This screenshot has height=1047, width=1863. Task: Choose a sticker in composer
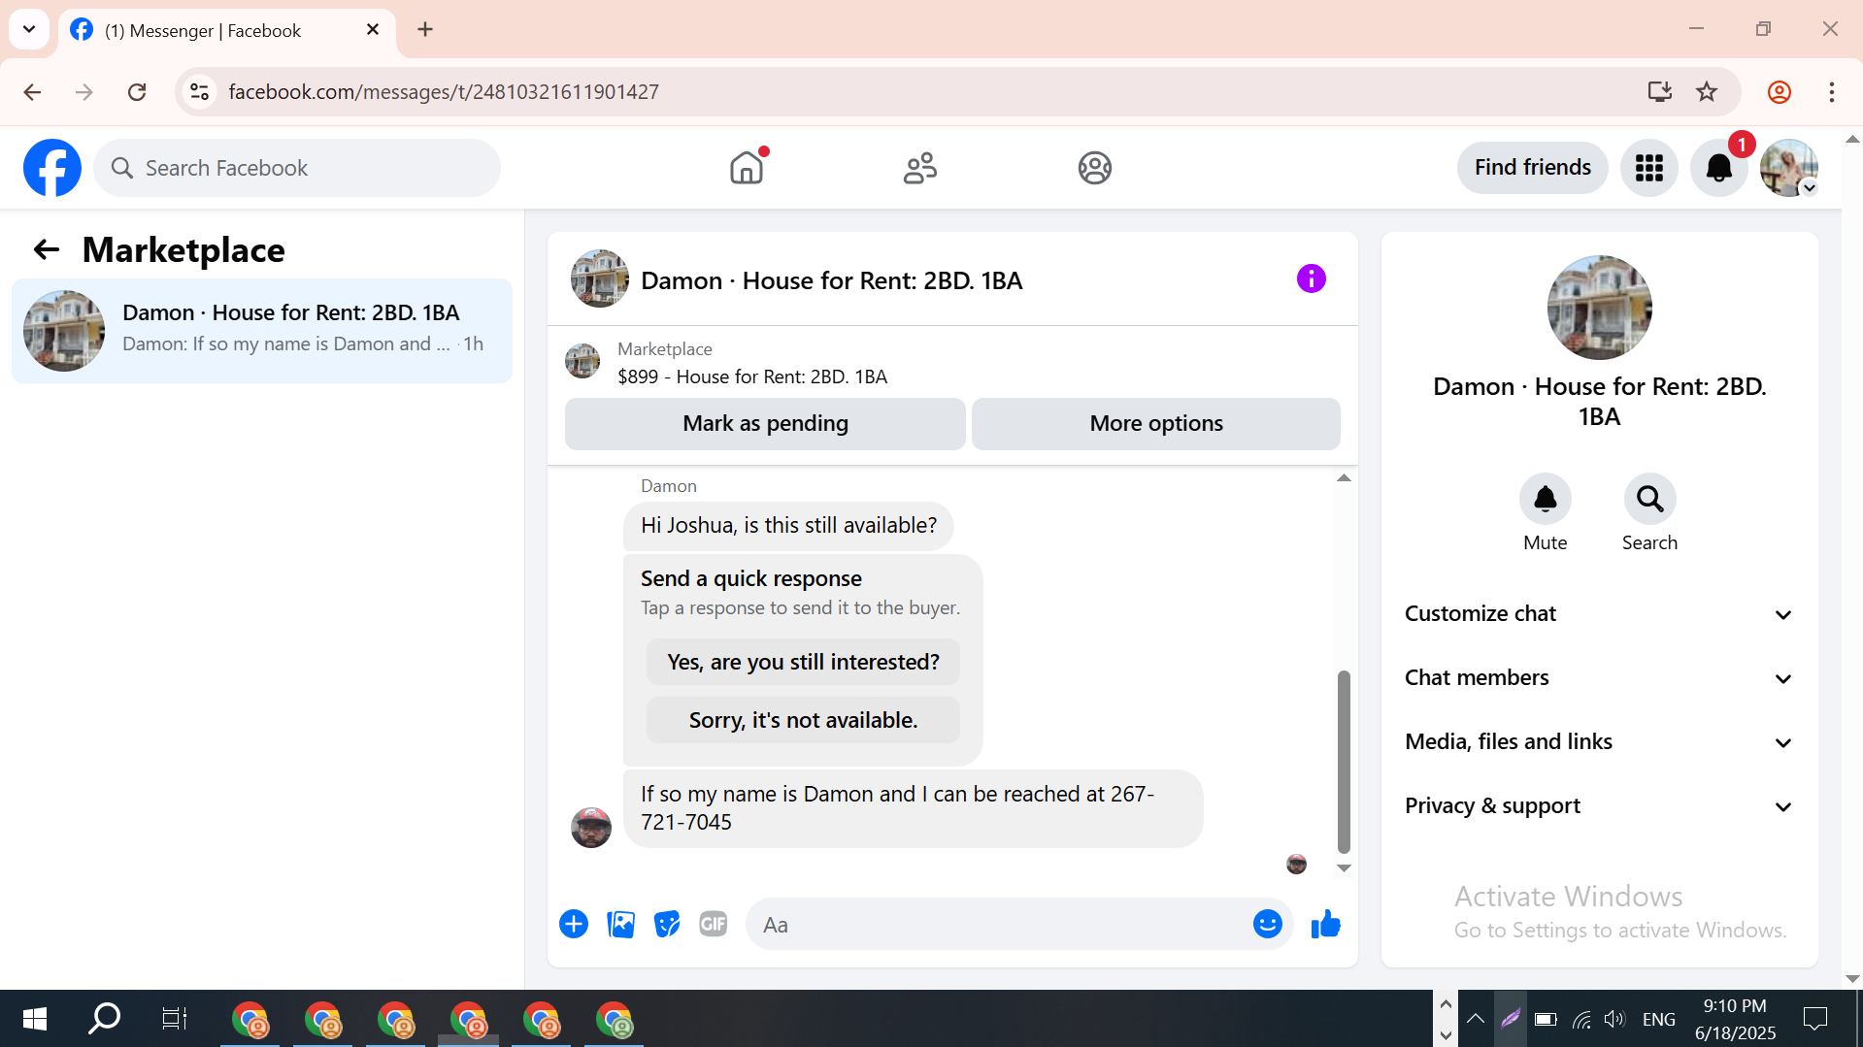[667, 924]
